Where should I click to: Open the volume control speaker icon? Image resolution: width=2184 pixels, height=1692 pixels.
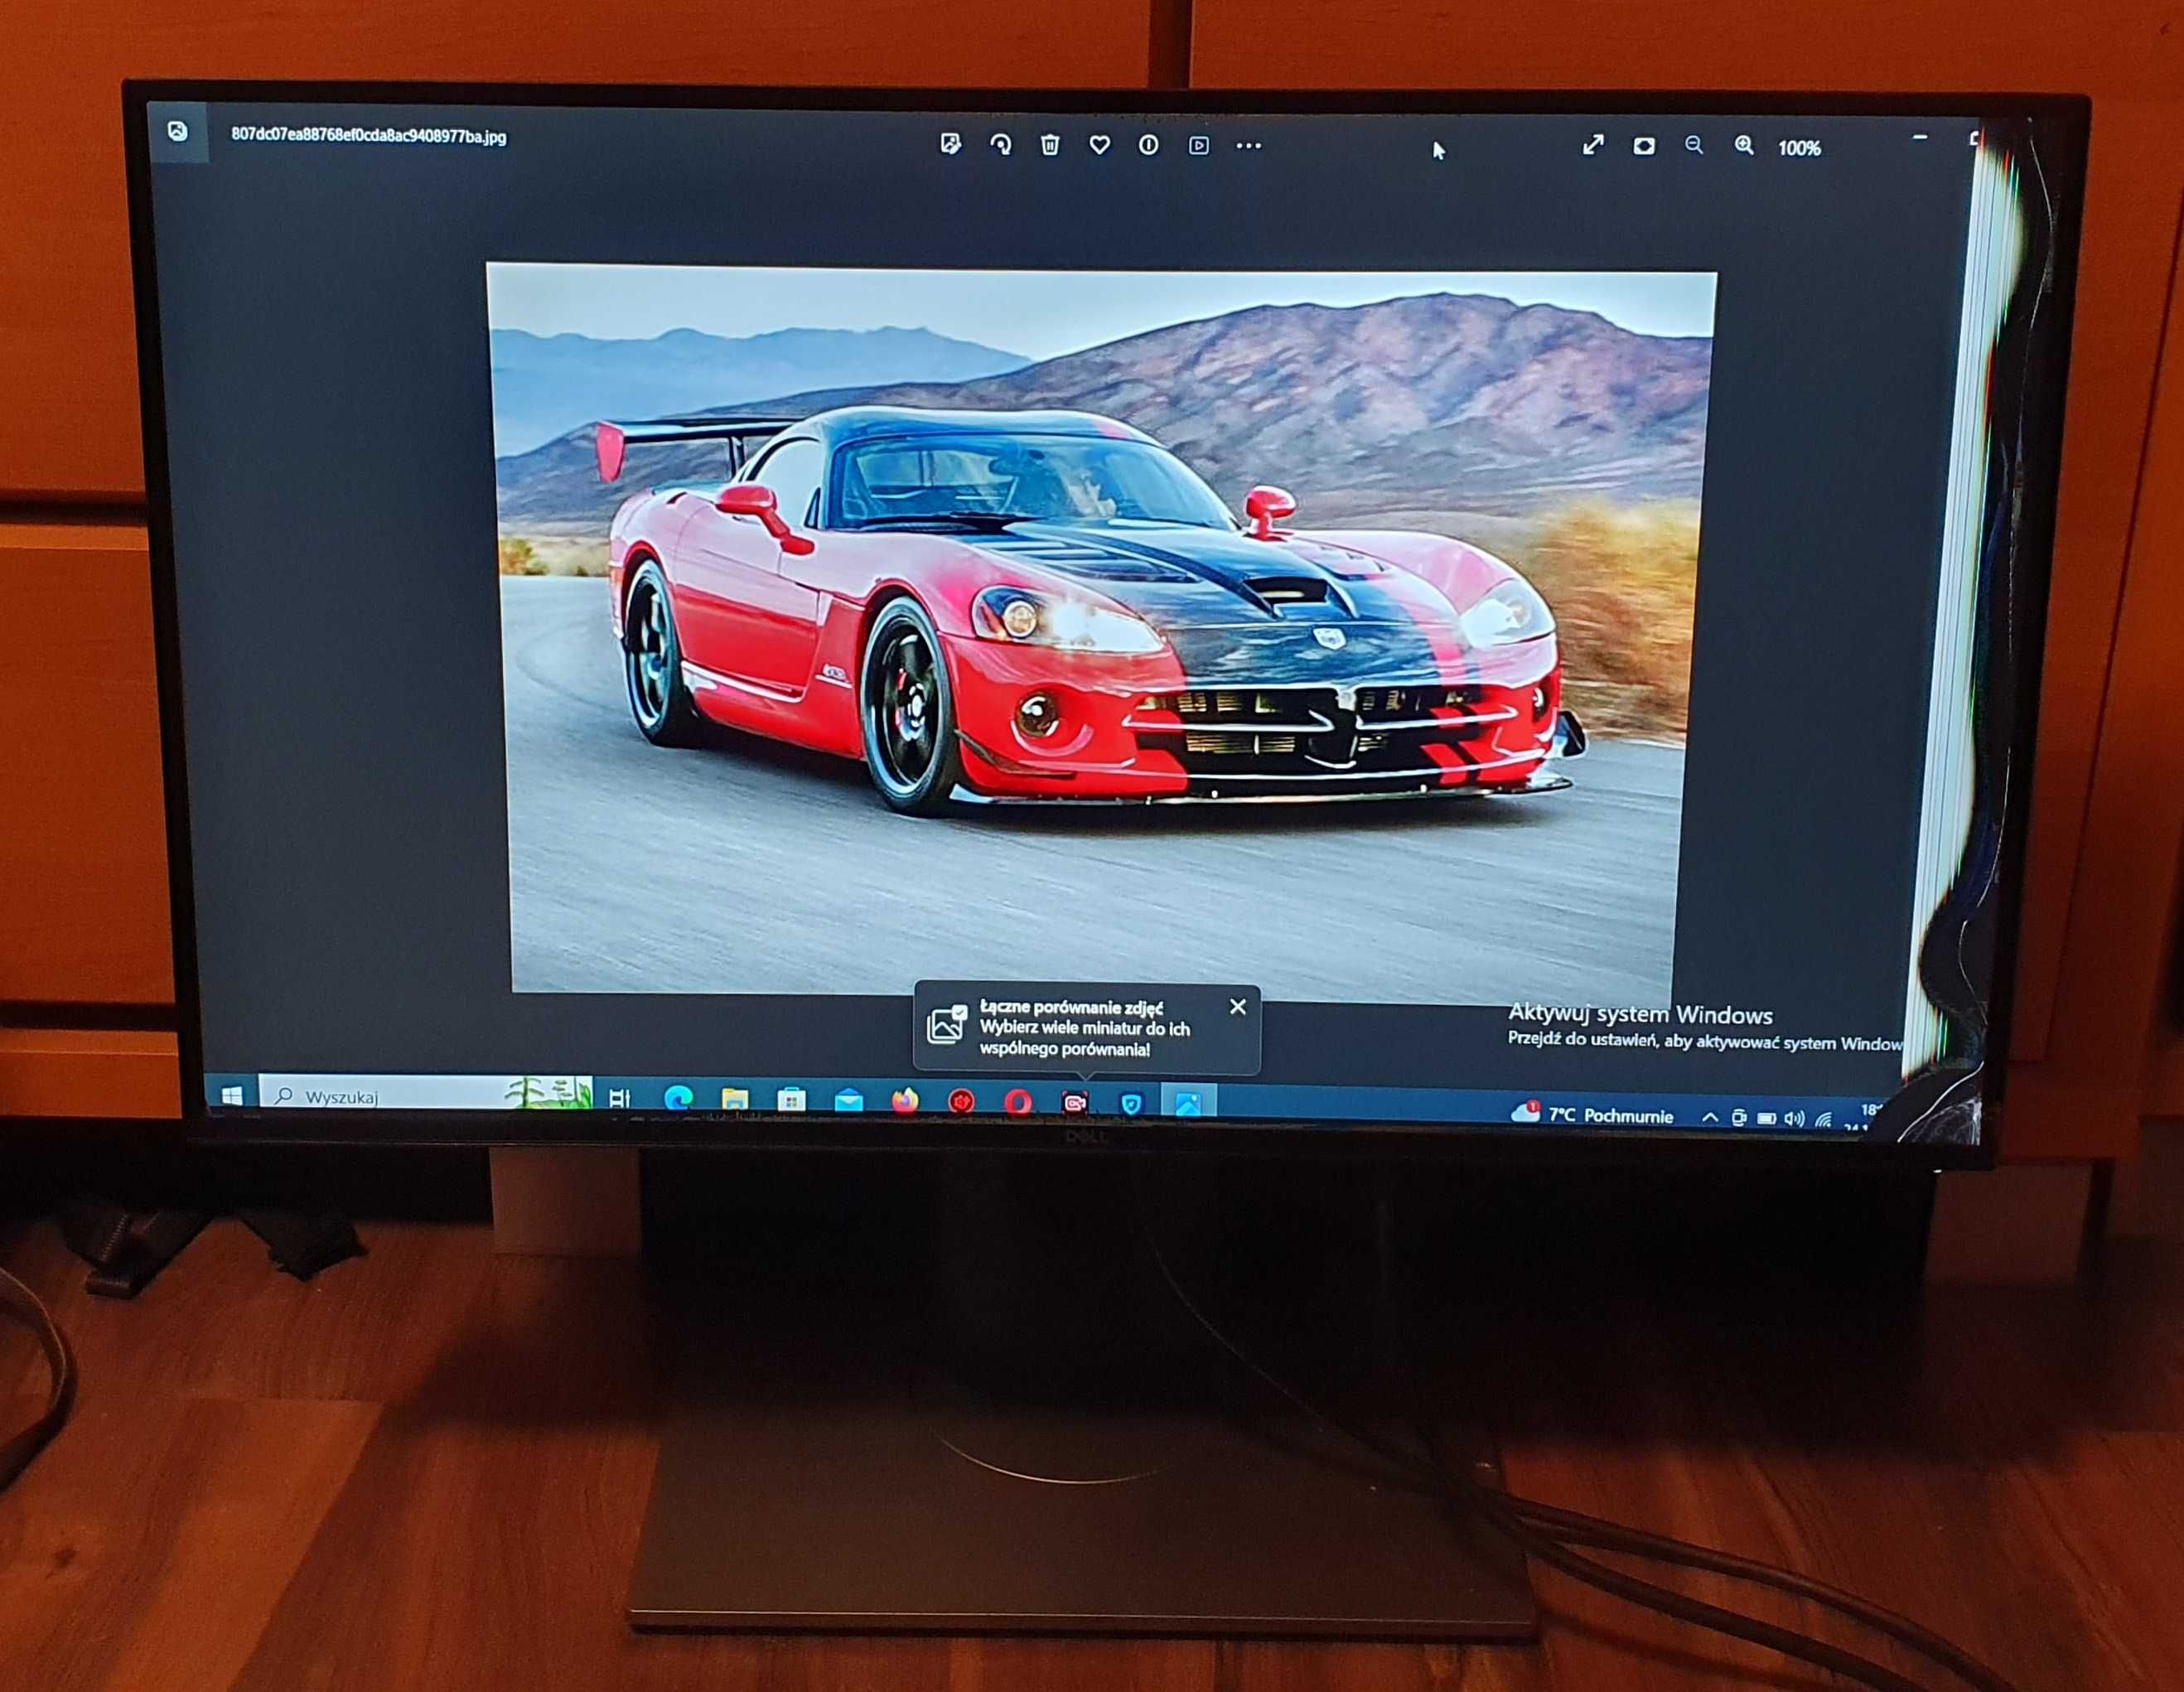coord(1795,1119)
